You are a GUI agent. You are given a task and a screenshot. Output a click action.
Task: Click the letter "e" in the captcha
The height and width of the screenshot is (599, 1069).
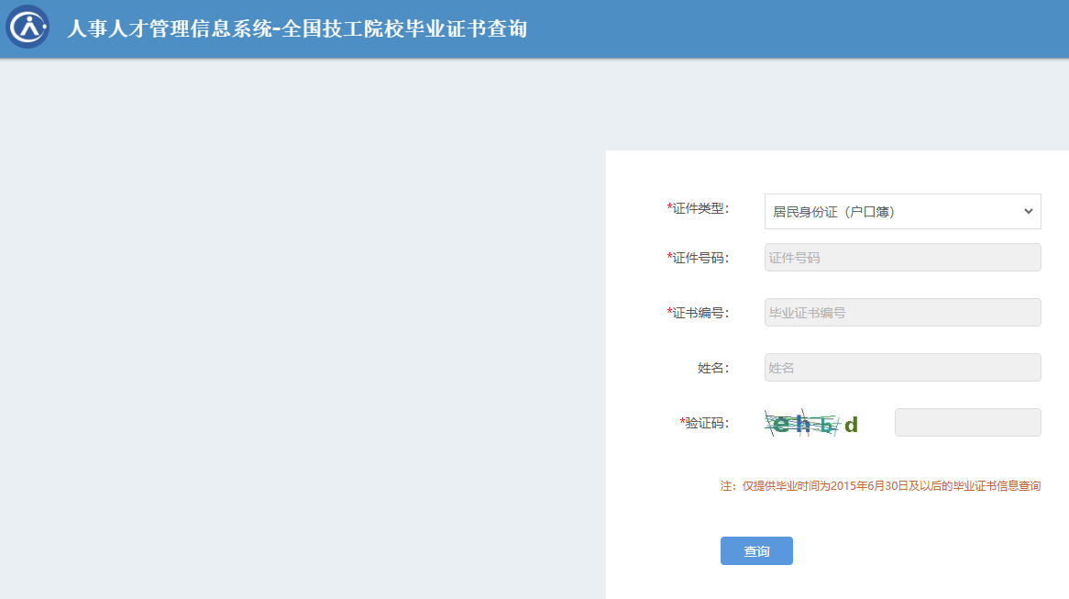[x=780, y=424]
